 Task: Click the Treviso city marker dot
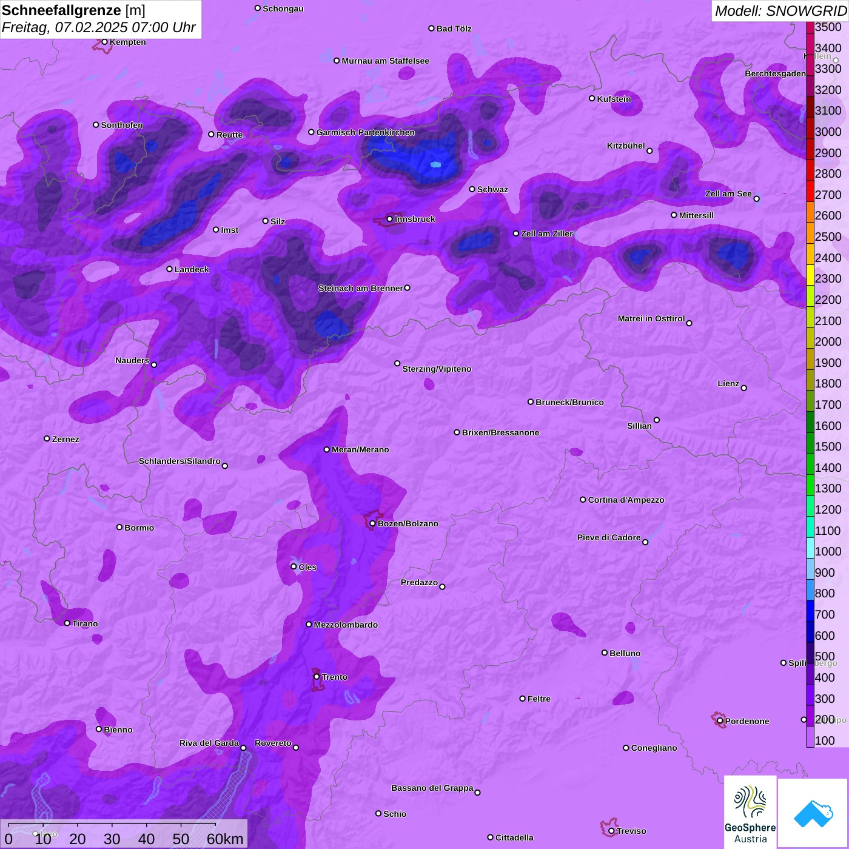click(x=611, y=831)
